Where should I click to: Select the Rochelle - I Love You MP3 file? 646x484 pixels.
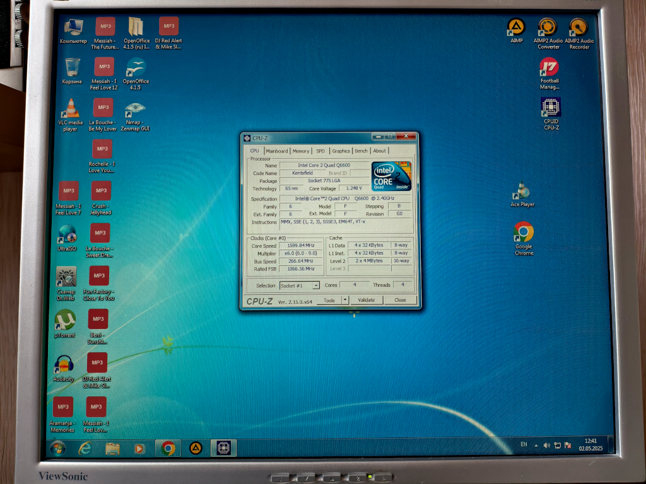point(102,156)
